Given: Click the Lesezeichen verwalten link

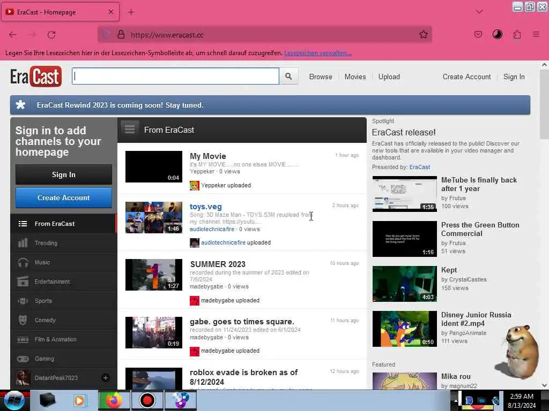Looking at the screenshot, I should point(317,53).
